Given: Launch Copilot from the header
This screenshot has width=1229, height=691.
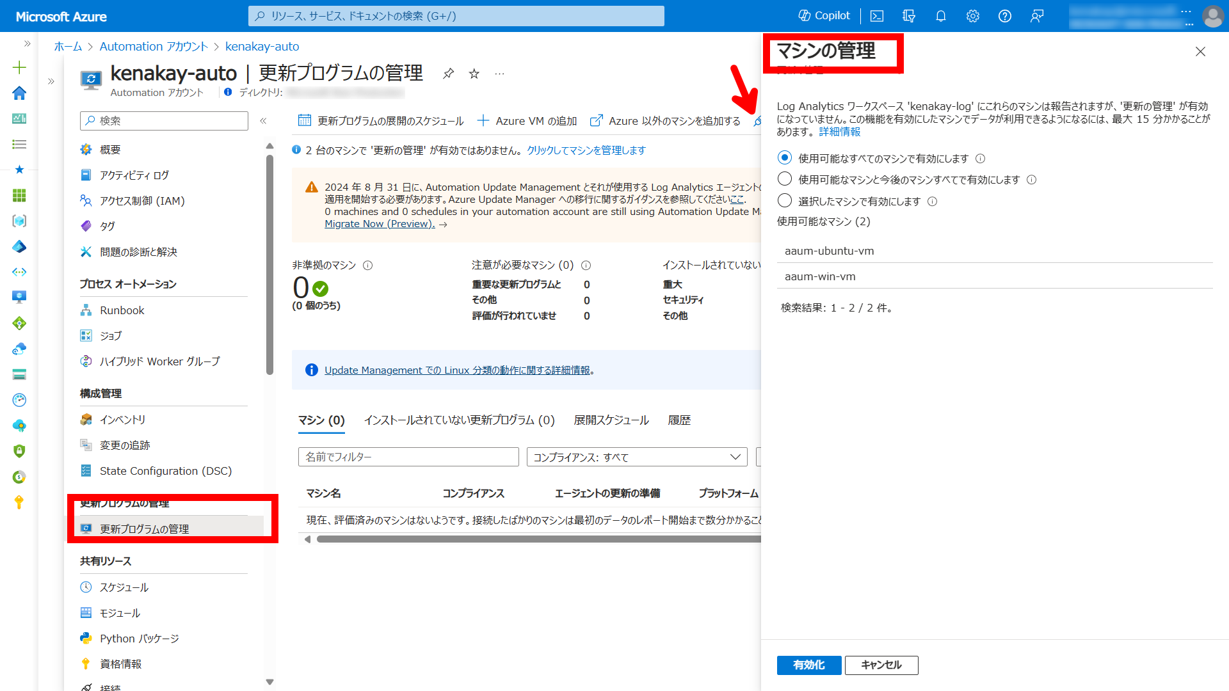Looking at the screenshot, I should pos(824,15).
